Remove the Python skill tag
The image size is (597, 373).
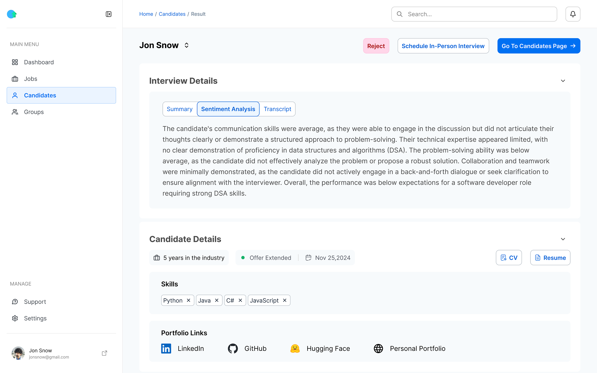click(x=189, y=300)
